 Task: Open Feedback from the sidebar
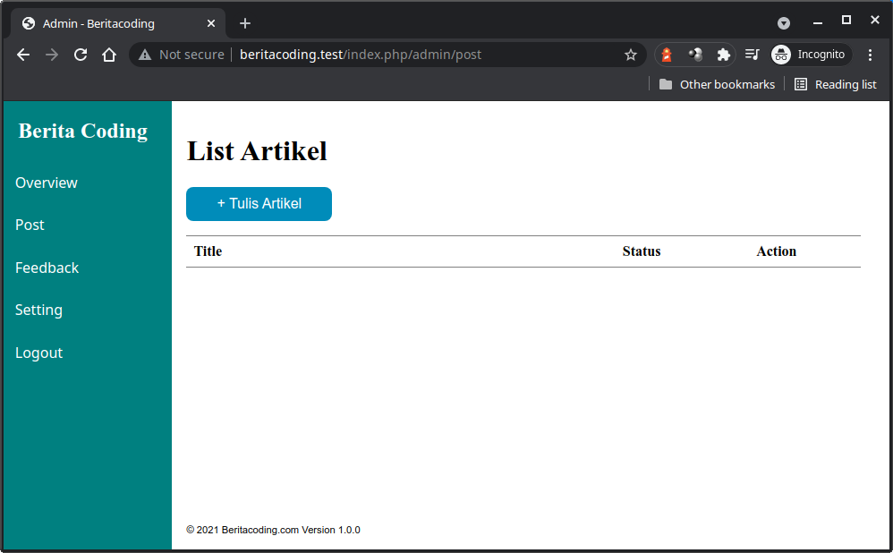[47, 268]
